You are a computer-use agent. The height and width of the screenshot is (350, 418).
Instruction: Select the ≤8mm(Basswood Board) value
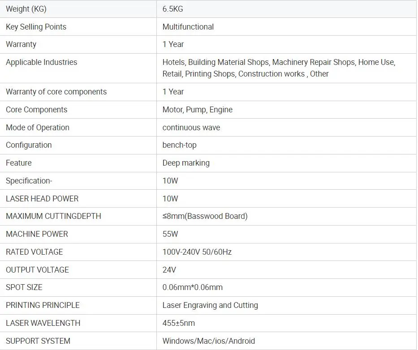(205, 216)
